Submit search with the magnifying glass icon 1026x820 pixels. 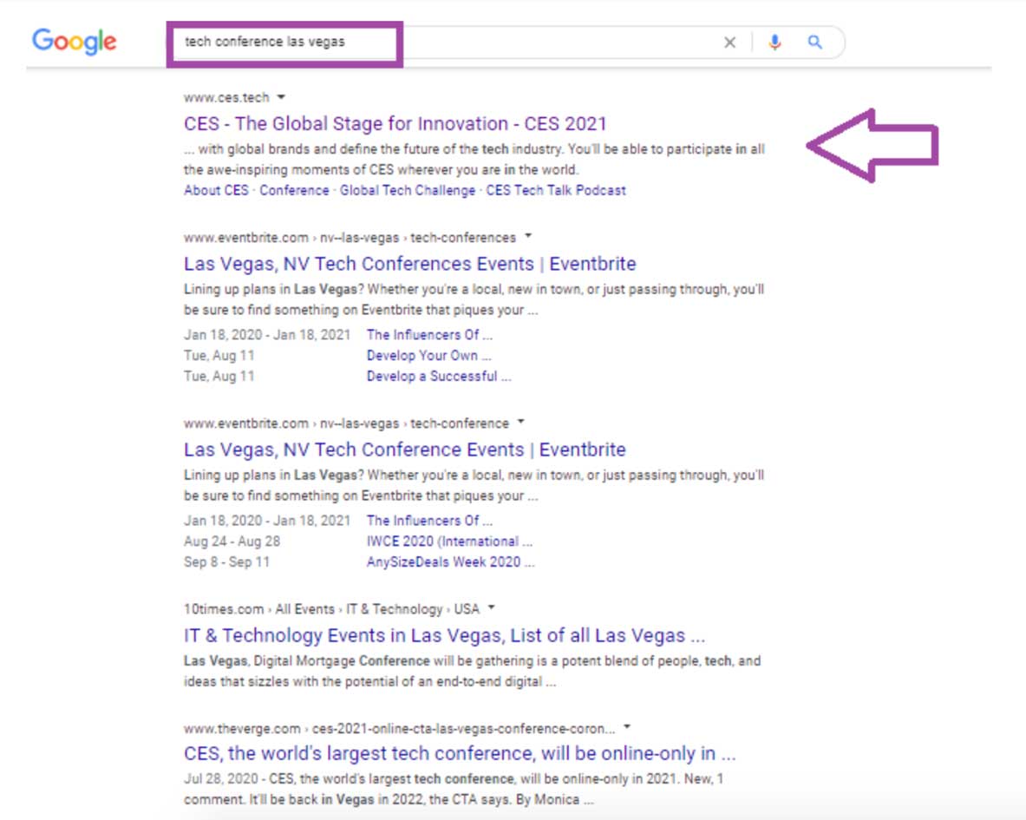[x=814, y=43]
